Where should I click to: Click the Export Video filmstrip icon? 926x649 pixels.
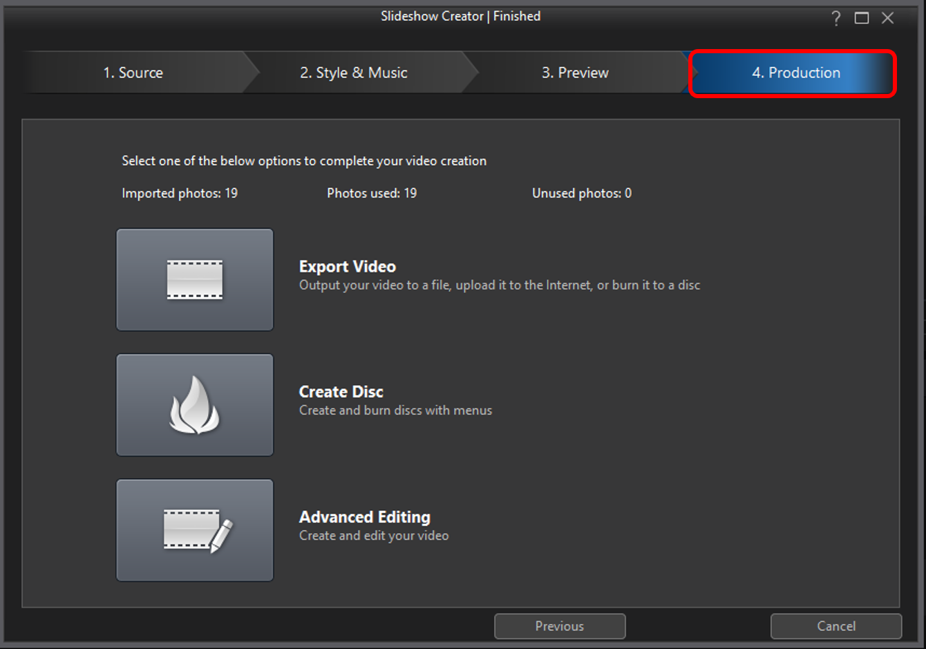coord(195,280)
